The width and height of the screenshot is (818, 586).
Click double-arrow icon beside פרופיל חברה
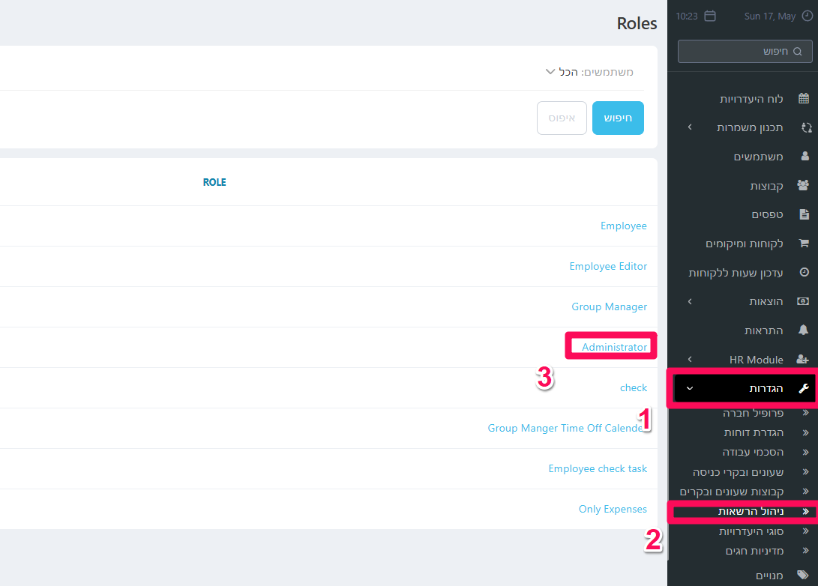[805, 413]
